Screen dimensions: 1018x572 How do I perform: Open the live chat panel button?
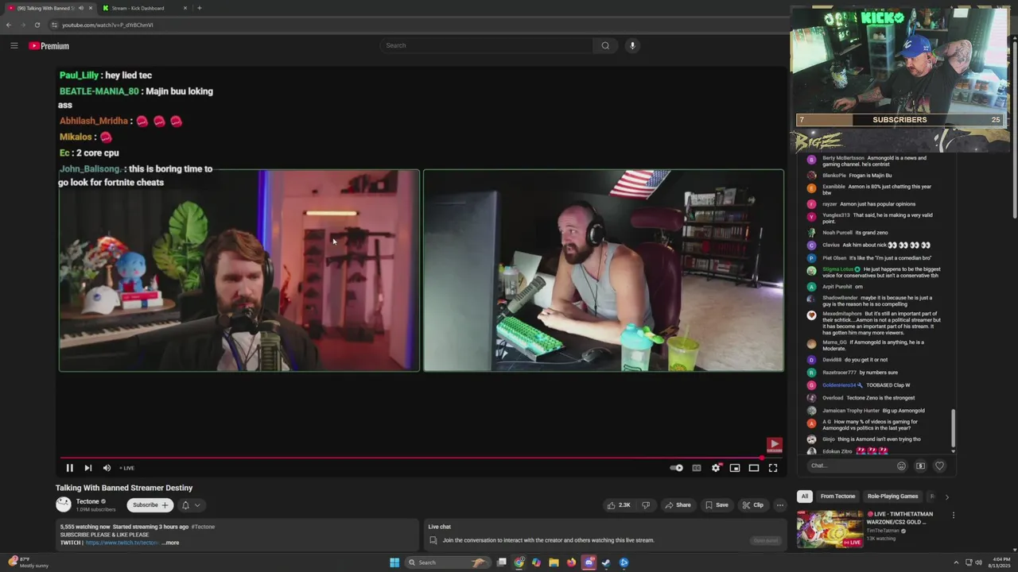tap(766, 540)
